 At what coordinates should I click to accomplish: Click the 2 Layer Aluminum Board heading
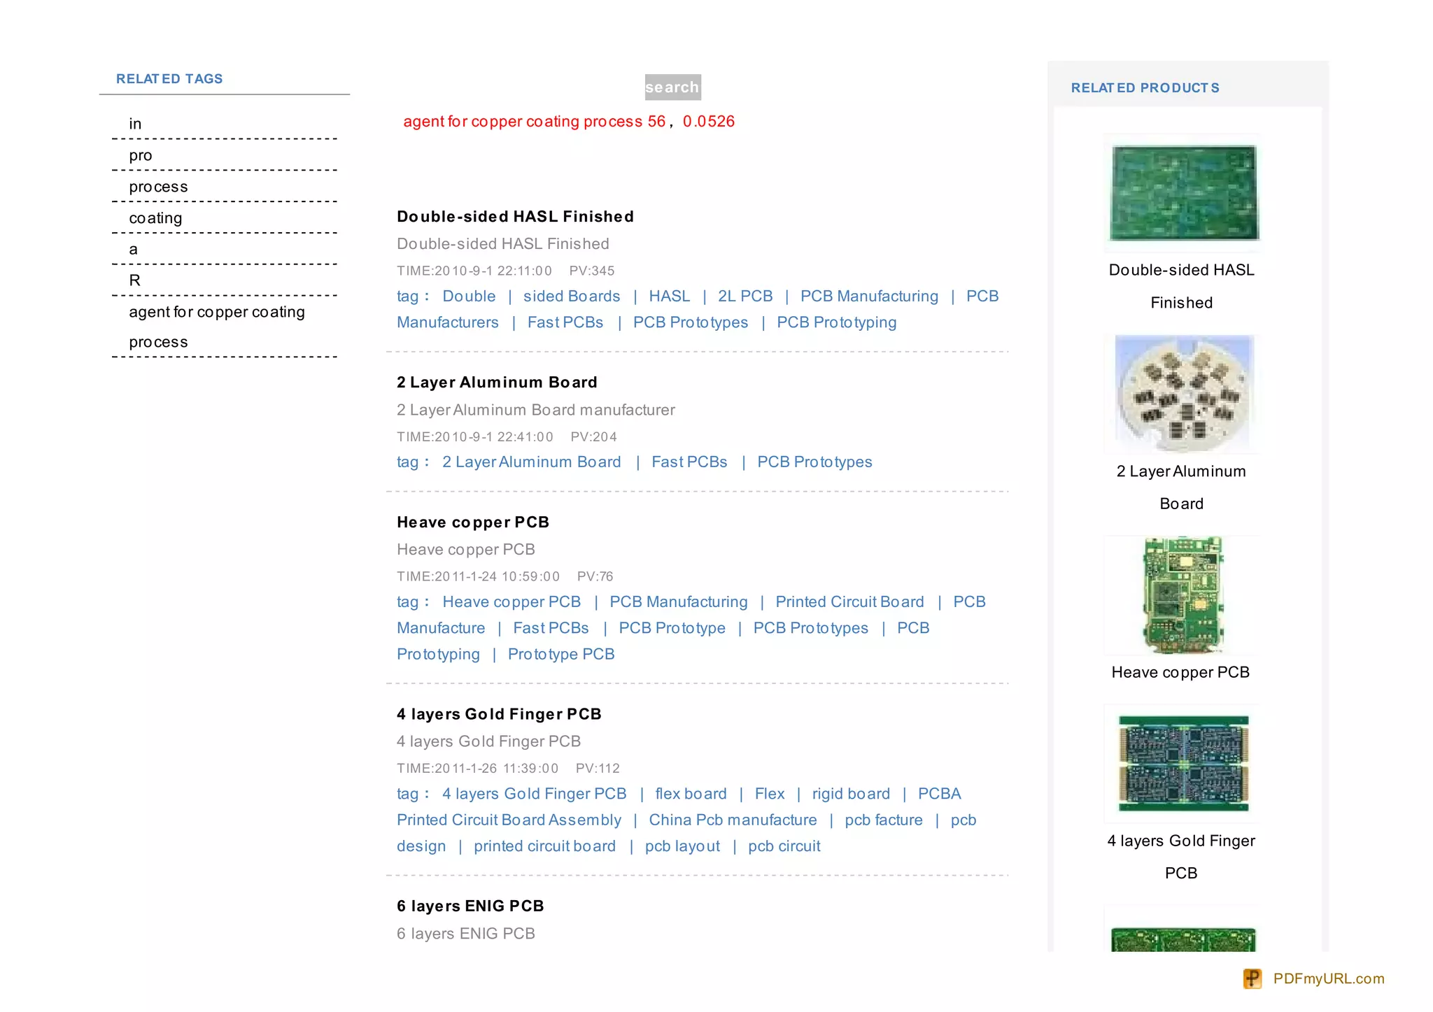click(497, 383)
